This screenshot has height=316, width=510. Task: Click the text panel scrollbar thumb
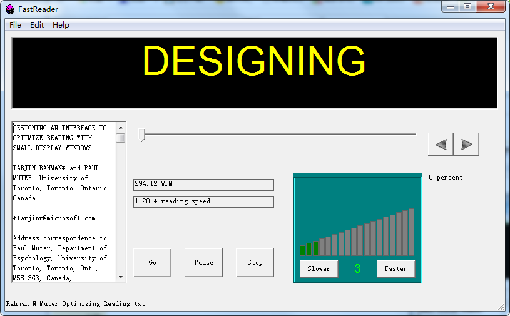pyautogui.click(x=120, y=138)
